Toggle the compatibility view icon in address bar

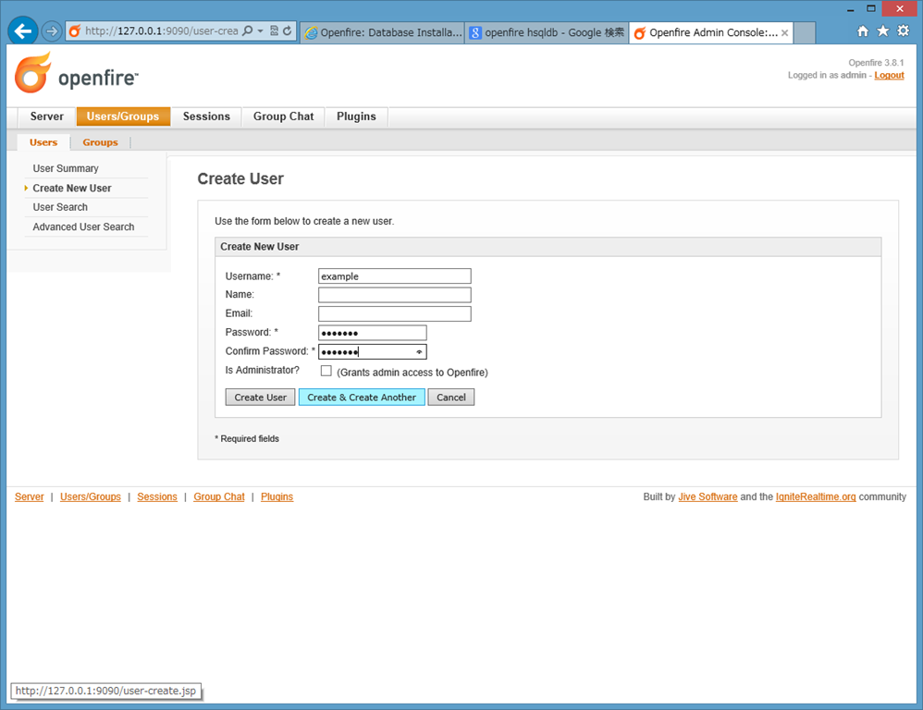[x=275, y=31]
